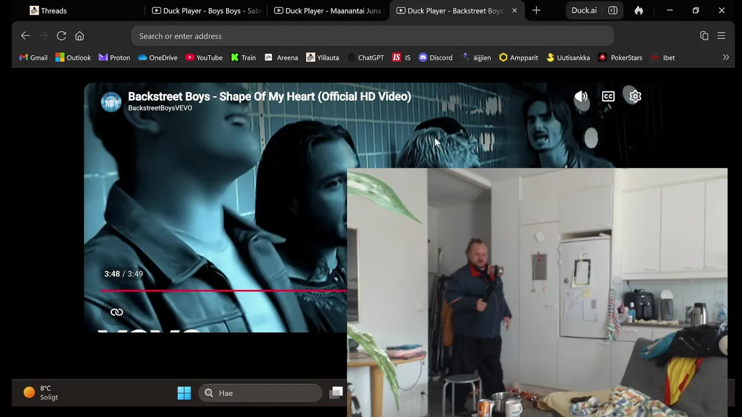Viewport: 742px width, 417px height.
Task: Switch to the Duck Player Maanantai Juna tab
Action: pyautogui.click(x=329, y=10)
